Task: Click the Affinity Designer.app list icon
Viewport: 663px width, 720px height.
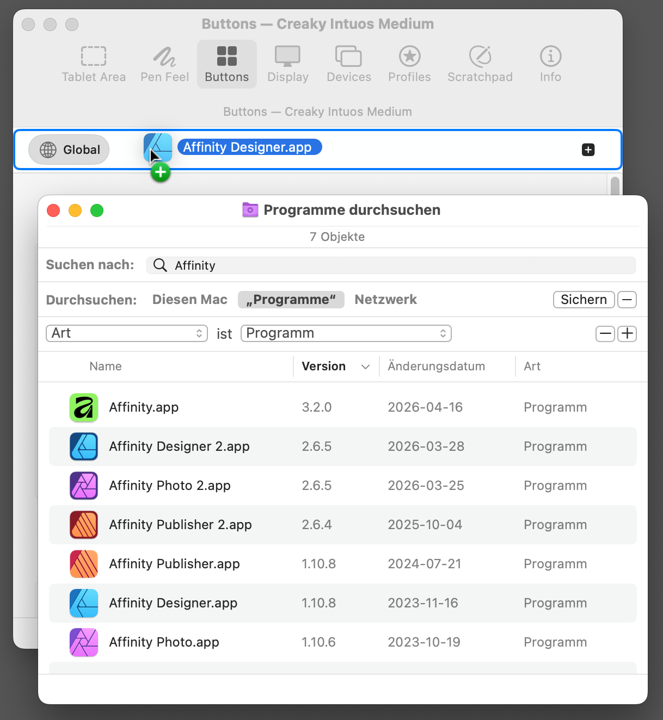Action: [x=84, y=603]
